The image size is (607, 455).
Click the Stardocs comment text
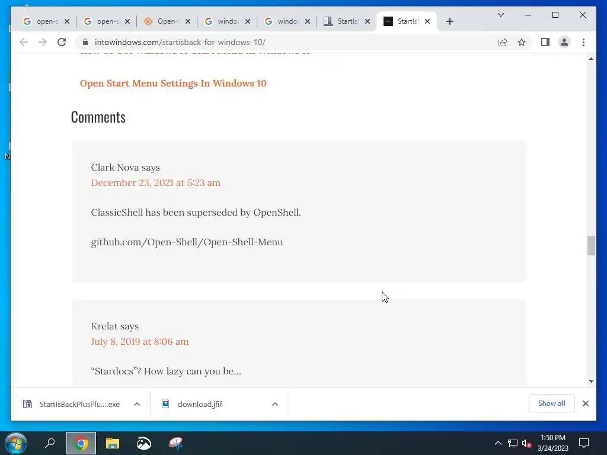click(x=166, y=371)
